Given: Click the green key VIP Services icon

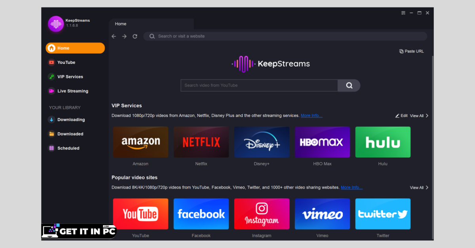Looking at the screenshot, I should coord(51,77).
